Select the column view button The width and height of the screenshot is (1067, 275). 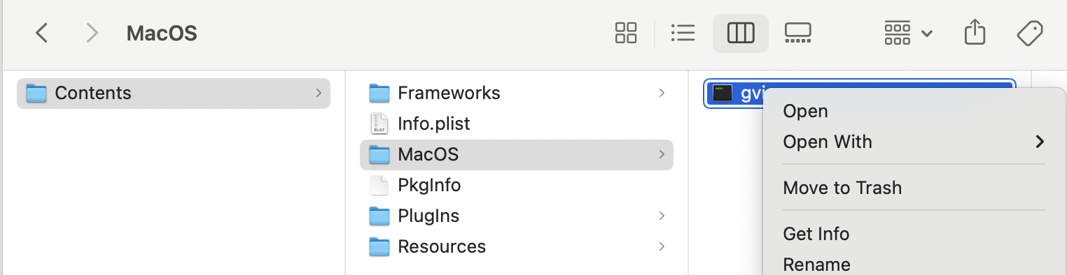[x=740, y=33]
